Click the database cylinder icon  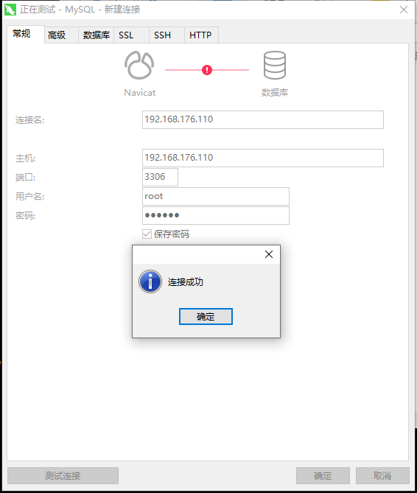coord(275,65)
